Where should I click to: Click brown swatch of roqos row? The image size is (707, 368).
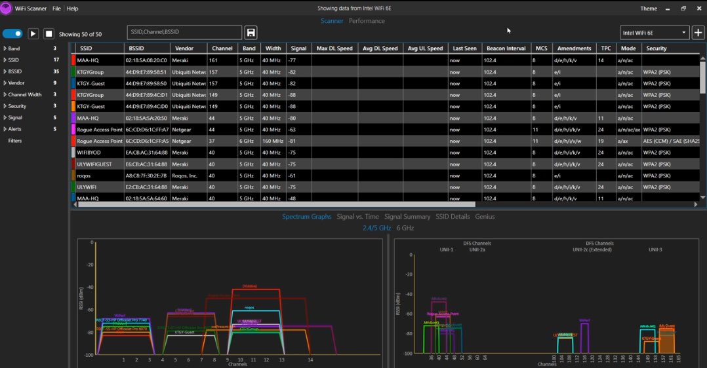point(73,175)
